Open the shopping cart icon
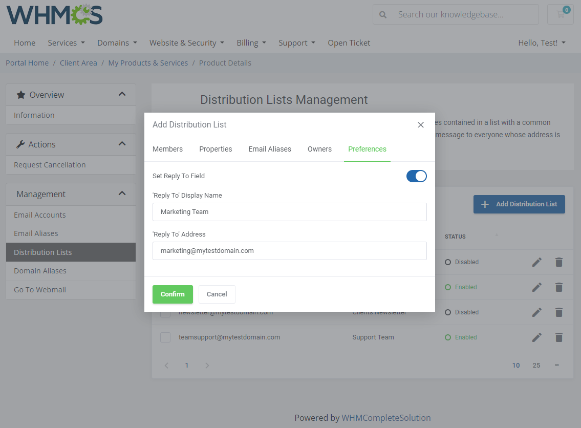This screenshot has height=428, width=581. click(560, 14)
